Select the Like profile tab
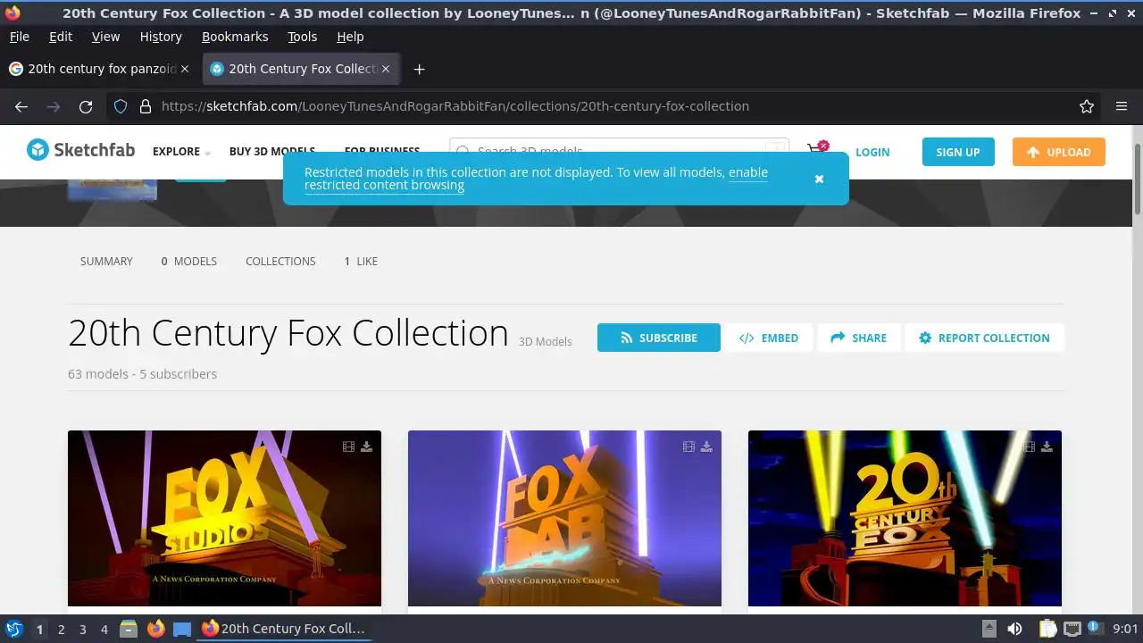This screenshot has height=643, width=1143. pos(361,262)
